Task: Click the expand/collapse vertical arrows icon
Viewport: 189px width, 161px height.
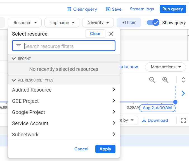Action: click(x=183, y=80)
